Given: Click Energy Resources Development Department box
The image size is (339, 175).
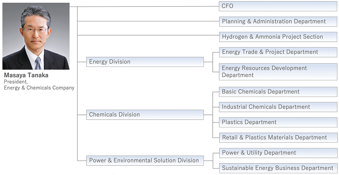Looking at the screenshot, I should (278, 72).
